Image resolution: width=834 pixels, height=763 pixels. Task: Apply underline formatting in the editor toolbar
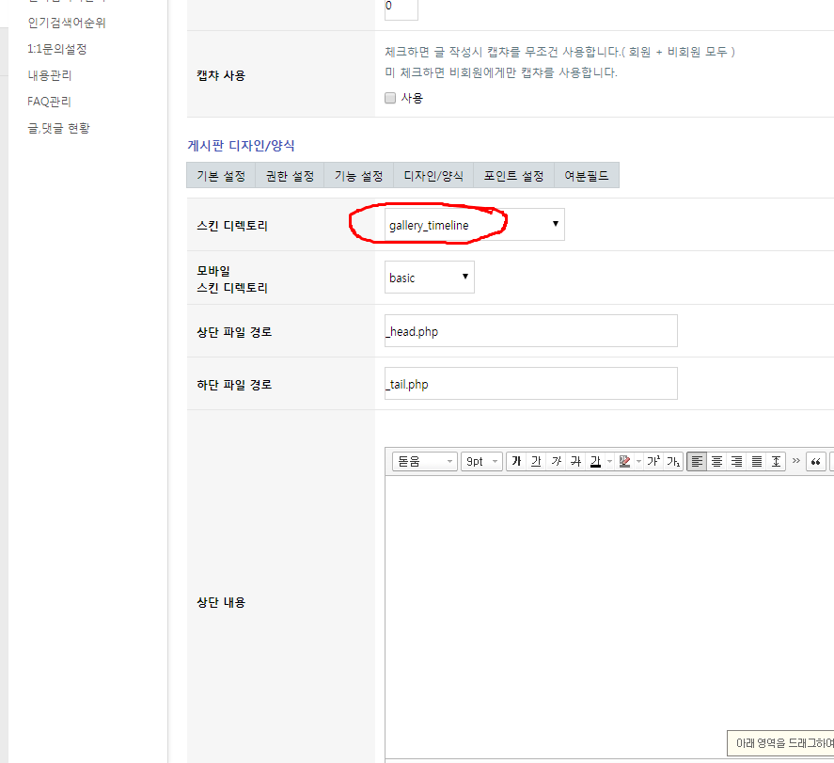[536, 461]
